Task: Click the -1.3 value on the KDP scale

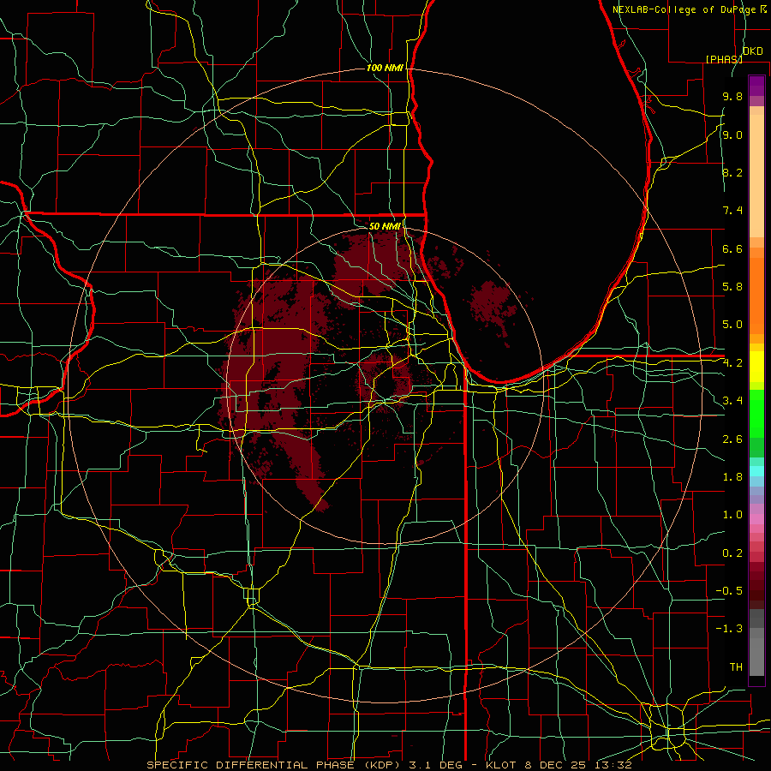Action: [729, 629]
